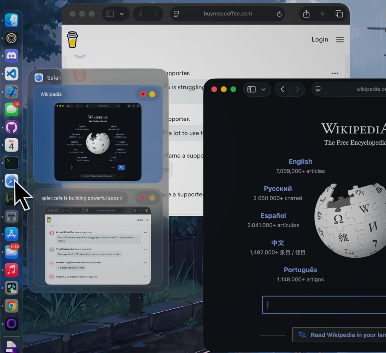Select Wikipedia window thumbnail in dock preview

[98, 142]
